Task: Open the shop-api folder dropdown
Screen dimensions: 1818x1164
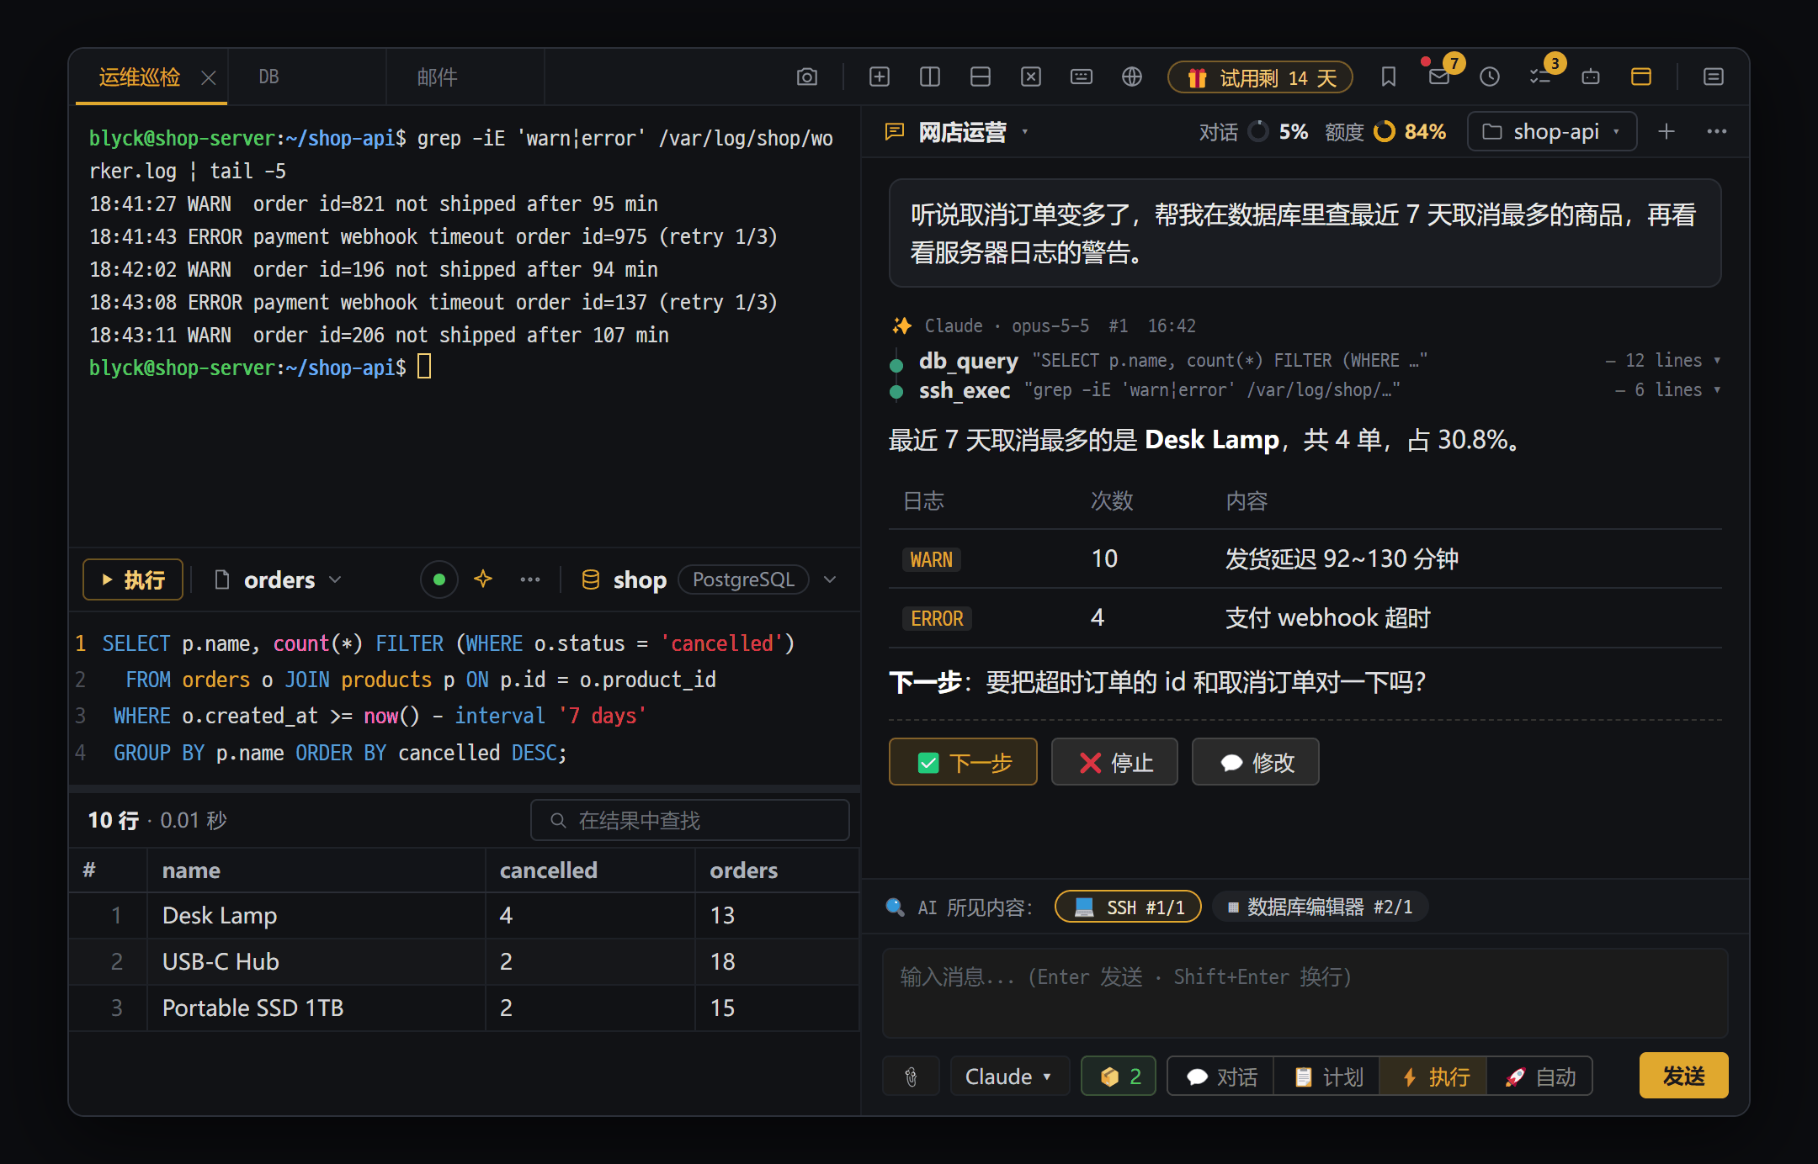Action: [1552, 132]
